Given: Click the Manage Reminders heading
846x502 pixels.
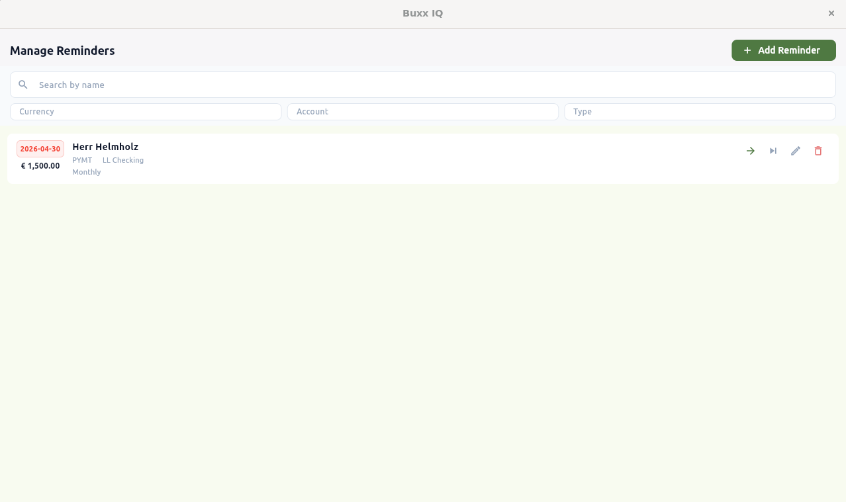Looking at the screenshot, I should [62, 51].
